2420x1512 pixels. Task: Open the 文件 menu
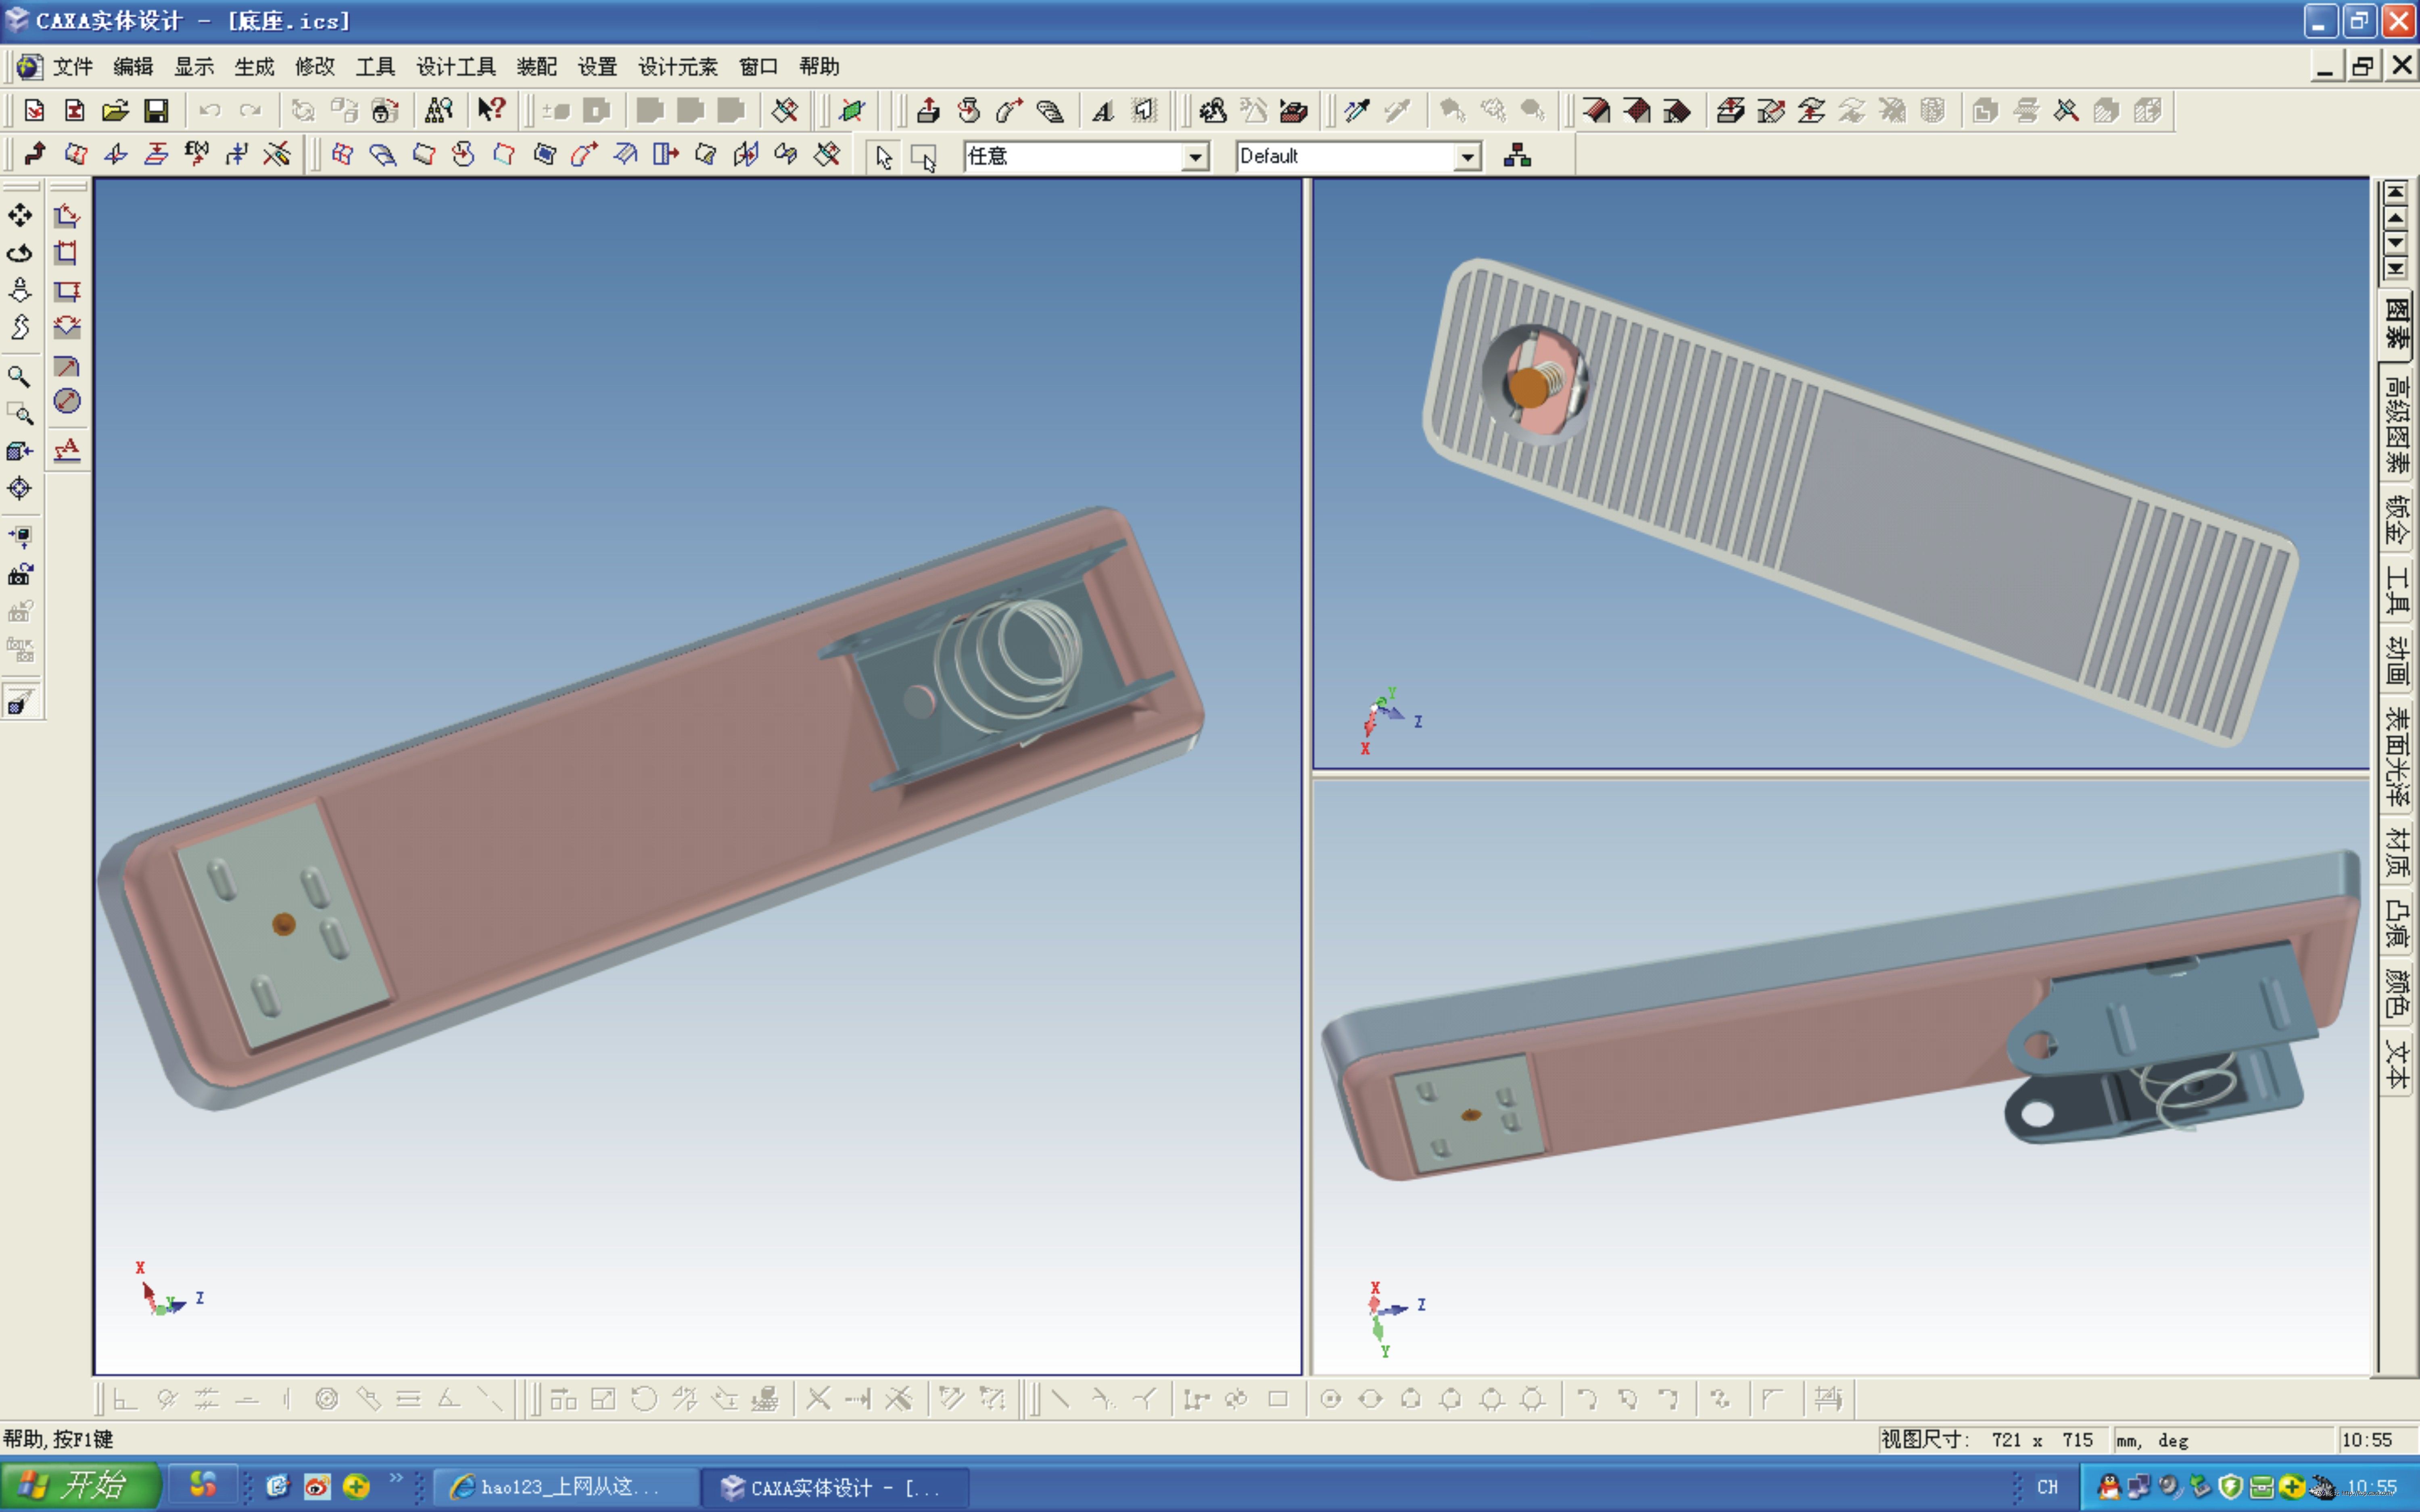tap(73, 66)
